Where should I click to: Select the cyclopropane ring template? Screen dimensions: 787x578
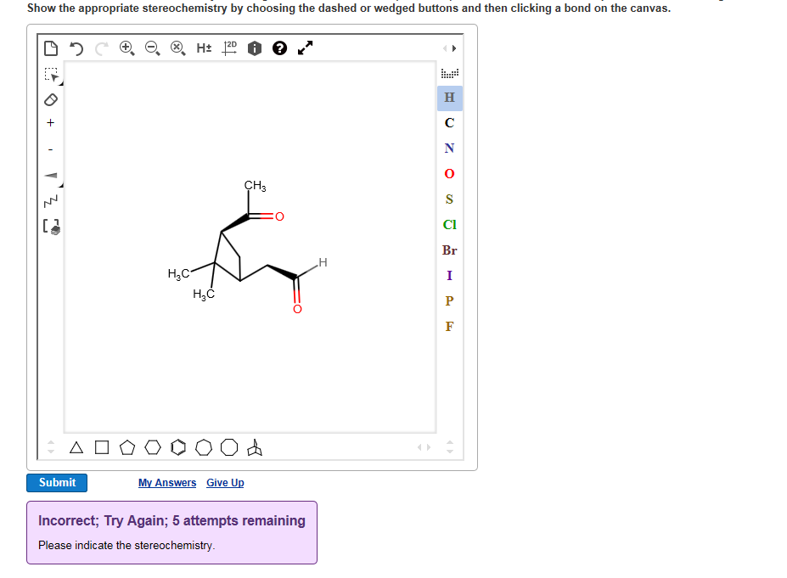76,447
